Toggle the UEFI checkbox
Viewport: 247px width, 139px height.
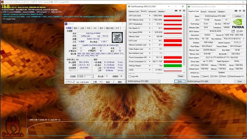[x=238, y=31]
